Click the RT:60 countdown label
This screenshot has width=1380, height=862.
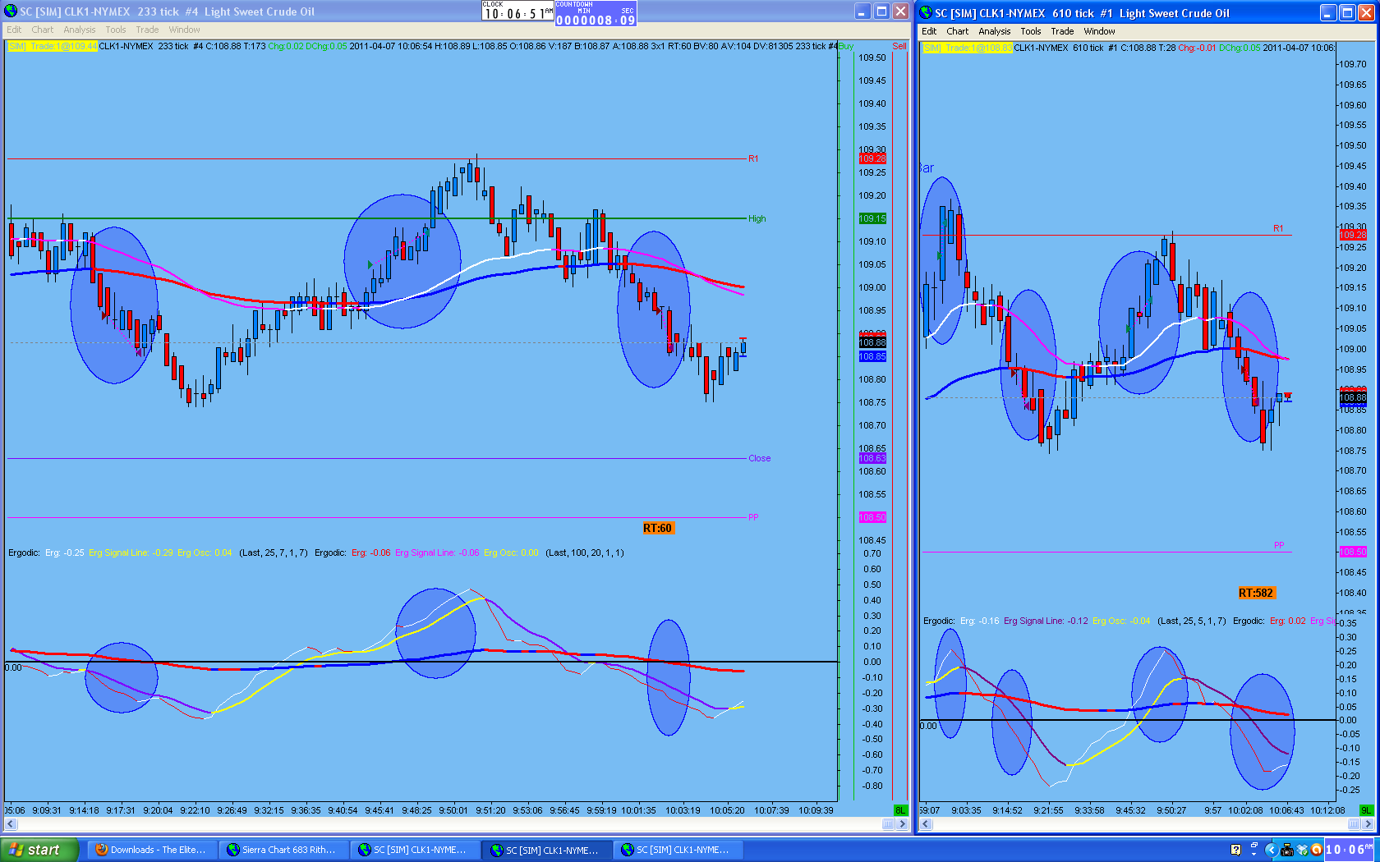tap(658, 528)
